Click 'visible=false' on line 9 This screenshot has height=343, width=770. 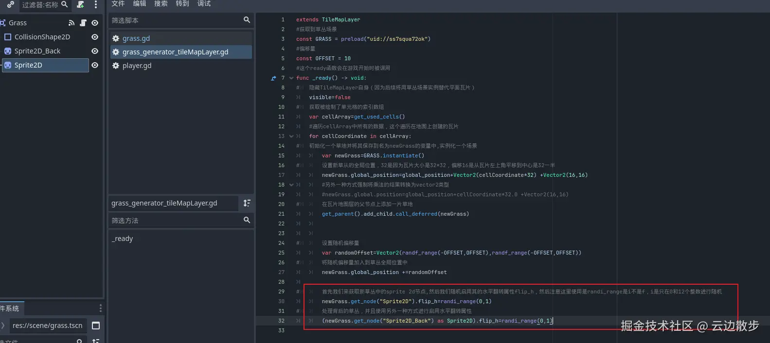click(x=330, y=97)
